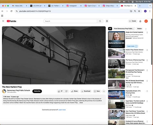Bookmark this page with star icon
This screenshot has height=125, width=153.
pos(139,11)
